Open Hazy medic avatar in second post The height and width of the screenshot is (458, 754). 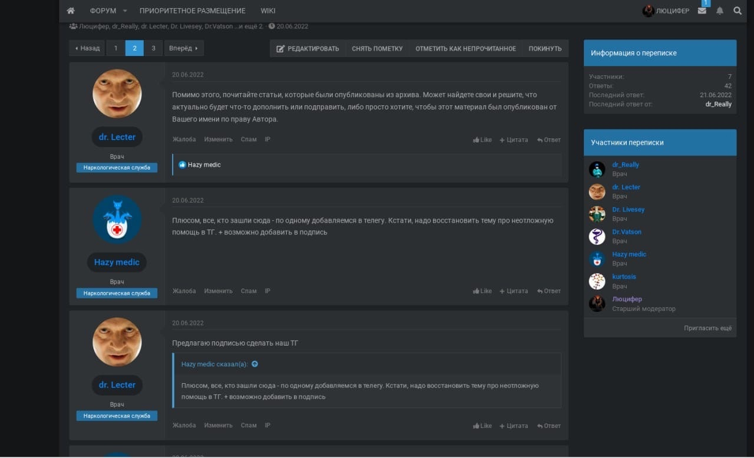coord(117,220)
